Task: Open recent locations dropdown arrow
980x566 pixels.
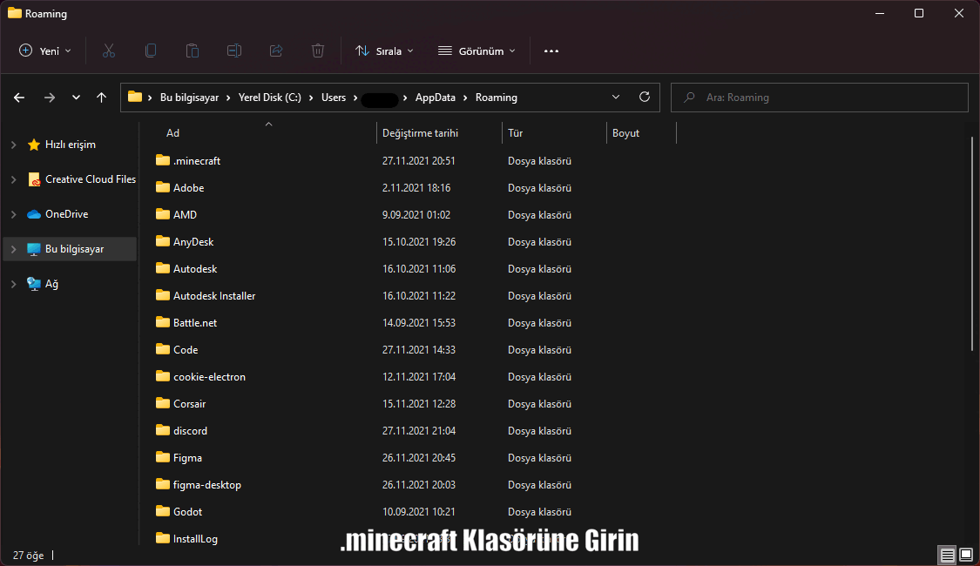Action: (x=76, y=98)
